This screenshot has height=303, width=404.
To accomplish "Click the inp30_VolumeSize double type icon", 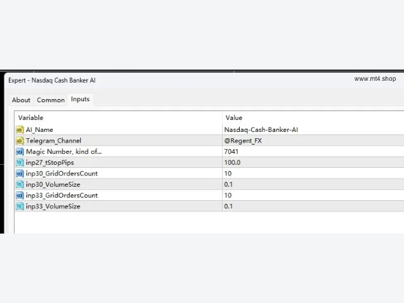I will click(20, 184).
